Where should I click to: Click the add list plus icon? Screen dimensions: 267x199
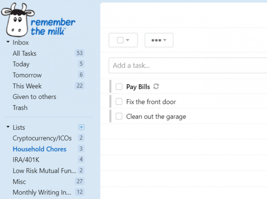[81, 127]
